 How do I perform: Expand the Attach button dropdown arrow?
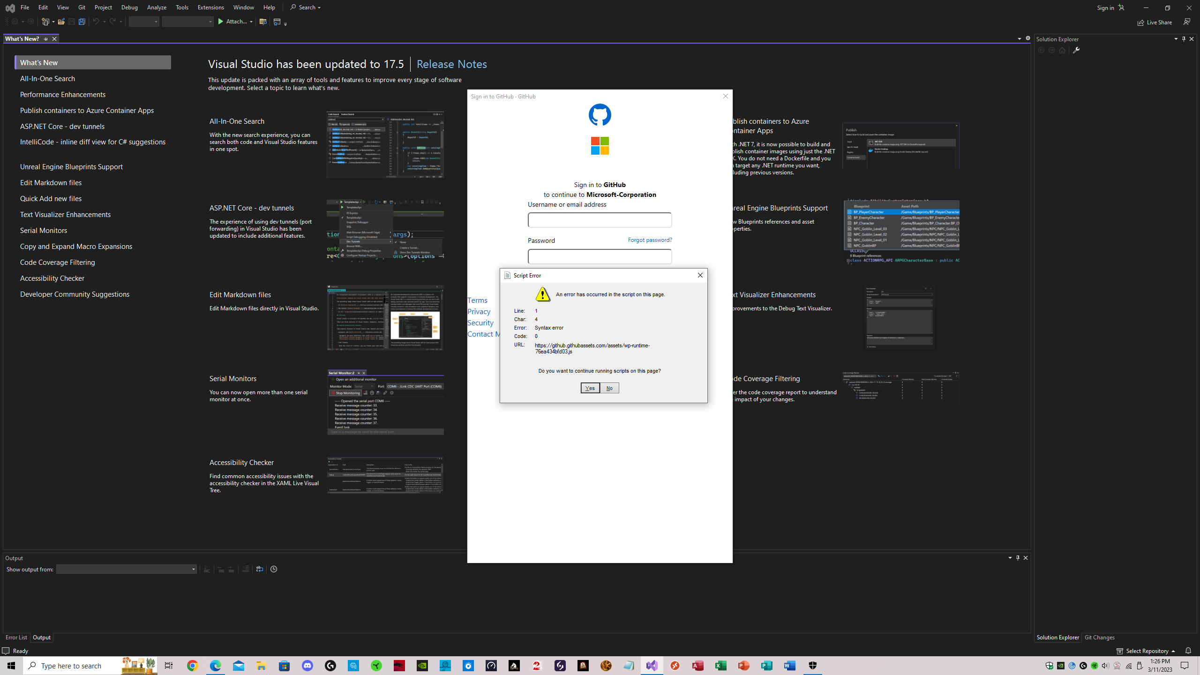point(251,22)
